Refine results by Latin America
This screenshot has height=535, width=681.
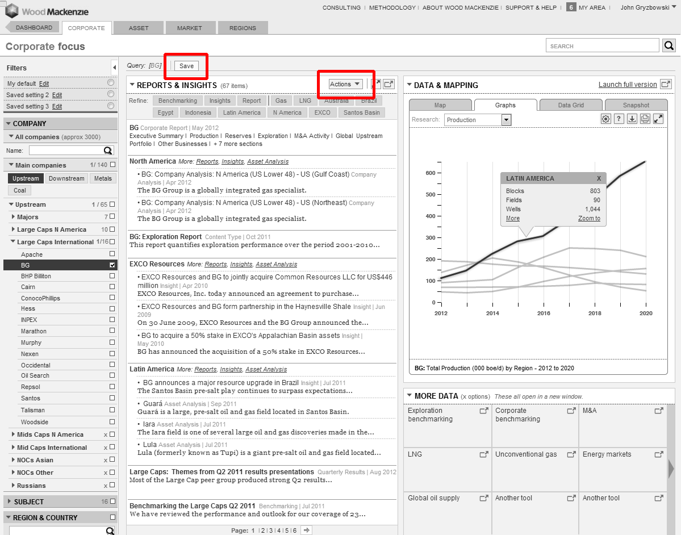[x=242, y=112]
